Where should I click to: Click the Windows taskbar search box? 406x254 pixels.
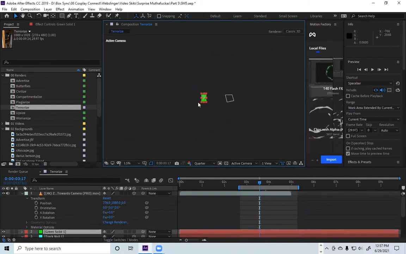[43, 248]
